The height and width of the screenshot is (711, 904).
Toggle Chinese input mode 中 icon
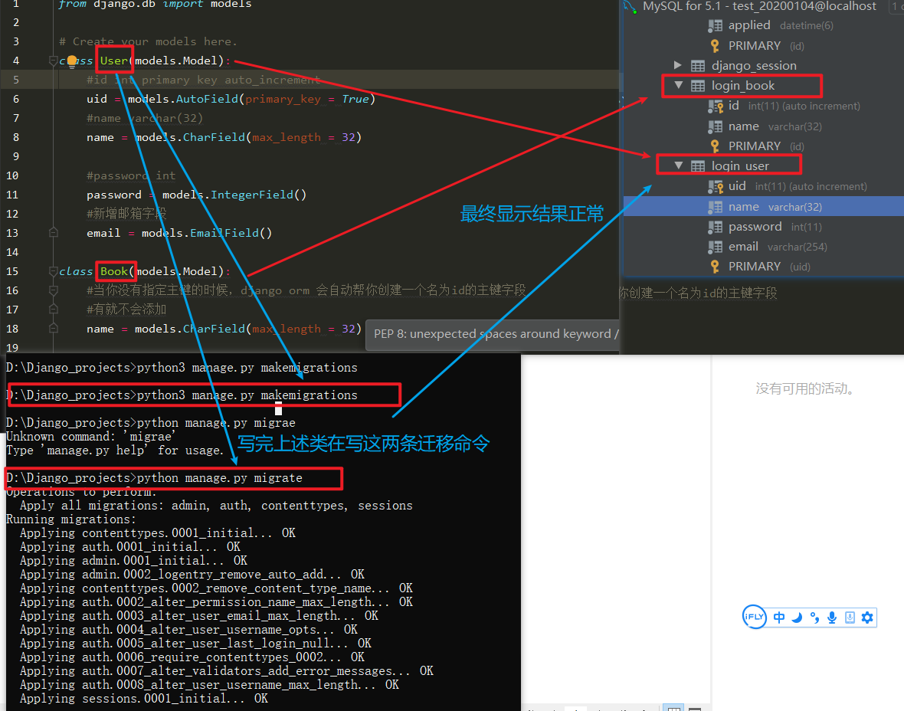click(x=779, y=618)
